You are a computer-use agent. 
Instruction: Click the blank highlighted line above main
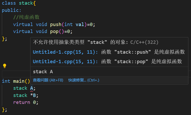point(16,74)
